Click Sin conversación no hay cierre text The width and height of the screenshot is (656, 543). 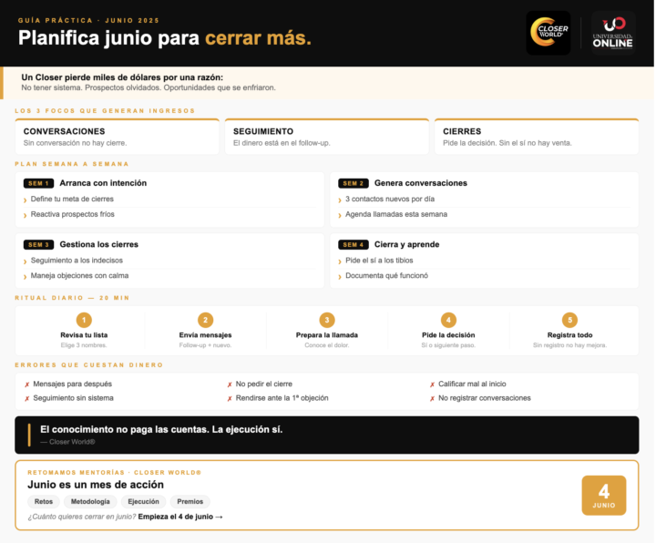[x=75, y=143]
